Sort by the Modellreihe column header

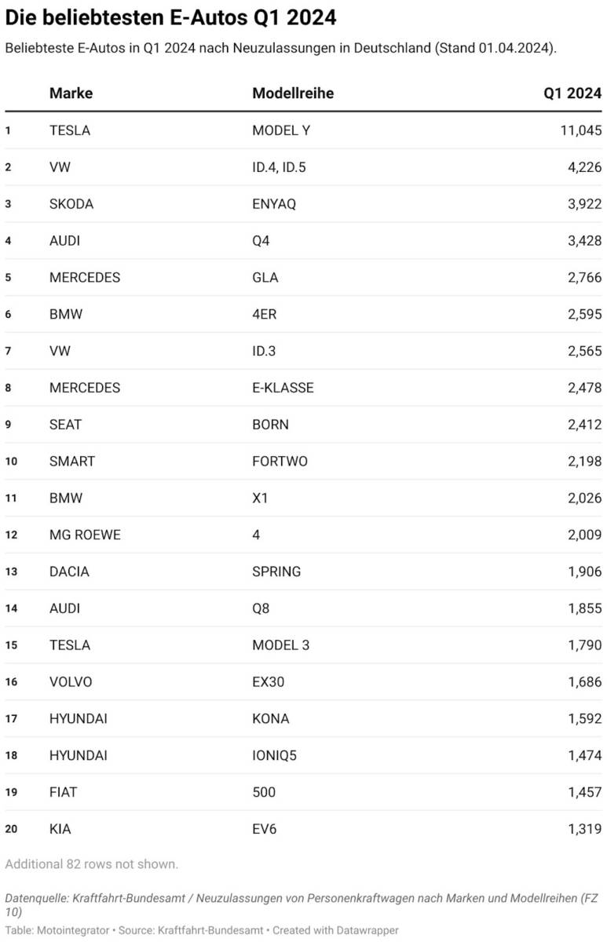(x=292, y=93)
